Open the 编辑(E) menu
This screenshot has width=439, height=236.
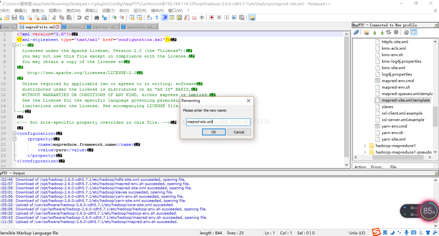pyautogui.click(x=20, y=10)
